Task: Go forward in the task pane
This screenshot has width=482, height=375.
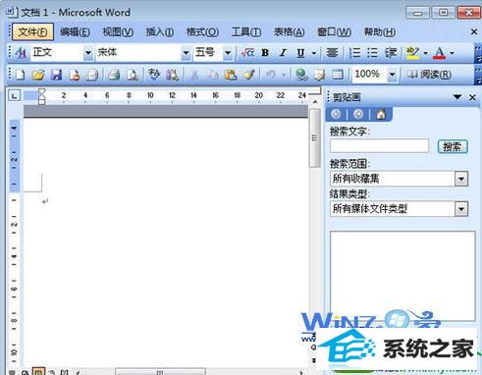Action: (x=358, y=114)
